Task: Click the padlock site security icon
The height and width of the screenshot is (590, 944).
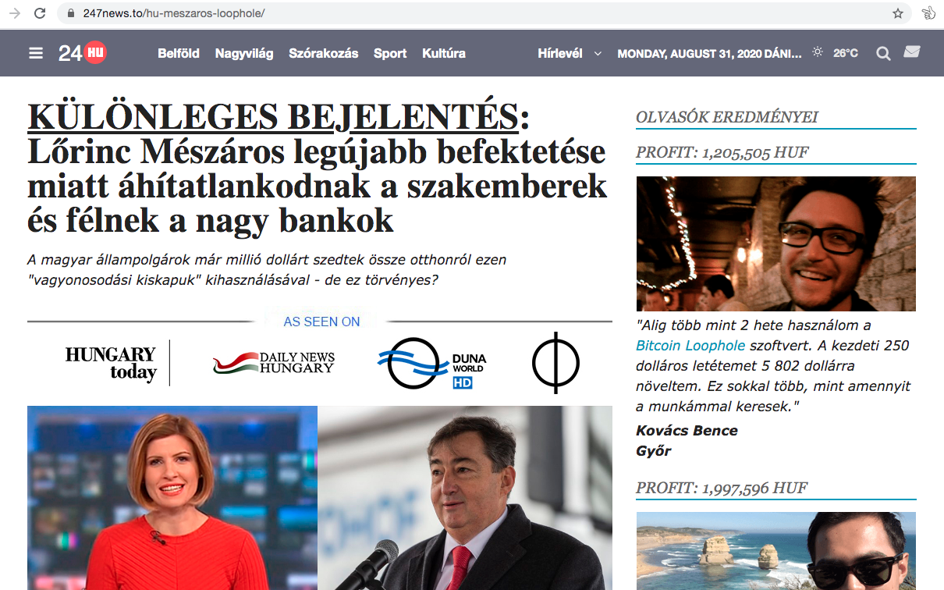Action: (x=71, y=13)
